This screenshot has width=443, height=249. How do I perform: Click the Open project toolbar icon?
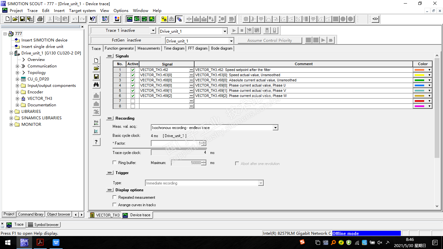coord(15,19)
